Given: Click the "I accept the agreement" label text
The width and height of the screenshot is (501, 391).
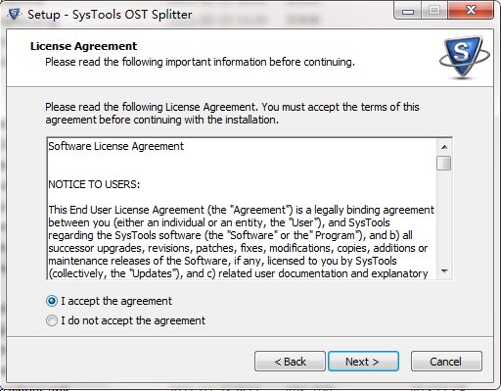Looking at the screenshot, I should click(116, 301).
